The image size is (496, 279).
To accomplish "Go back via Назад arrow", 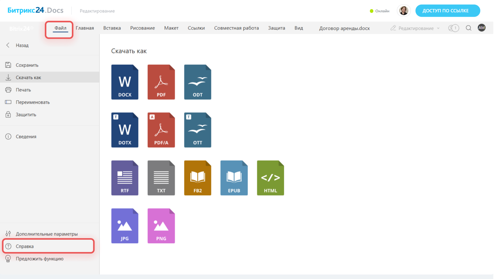I will click(x=8, y=45).
